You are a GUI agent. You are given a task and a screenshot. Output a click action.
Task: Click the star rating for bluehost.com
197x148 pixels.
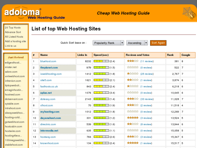[x=133, y=61]
